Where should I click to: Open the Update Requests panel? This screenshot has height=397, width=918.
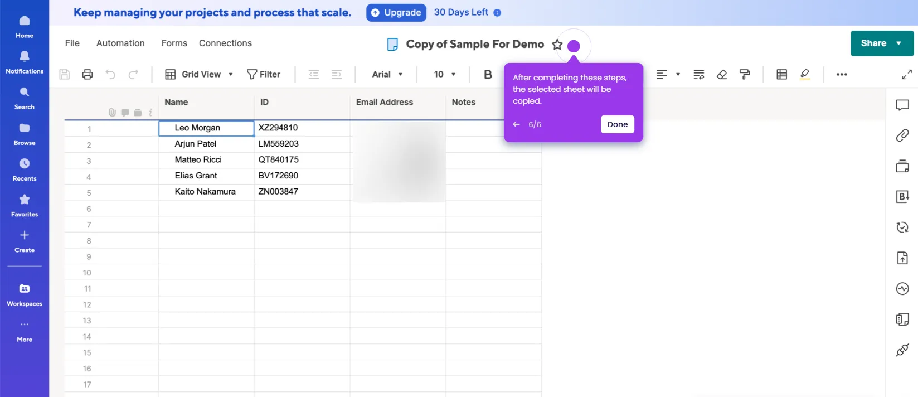tap(902, 227)
